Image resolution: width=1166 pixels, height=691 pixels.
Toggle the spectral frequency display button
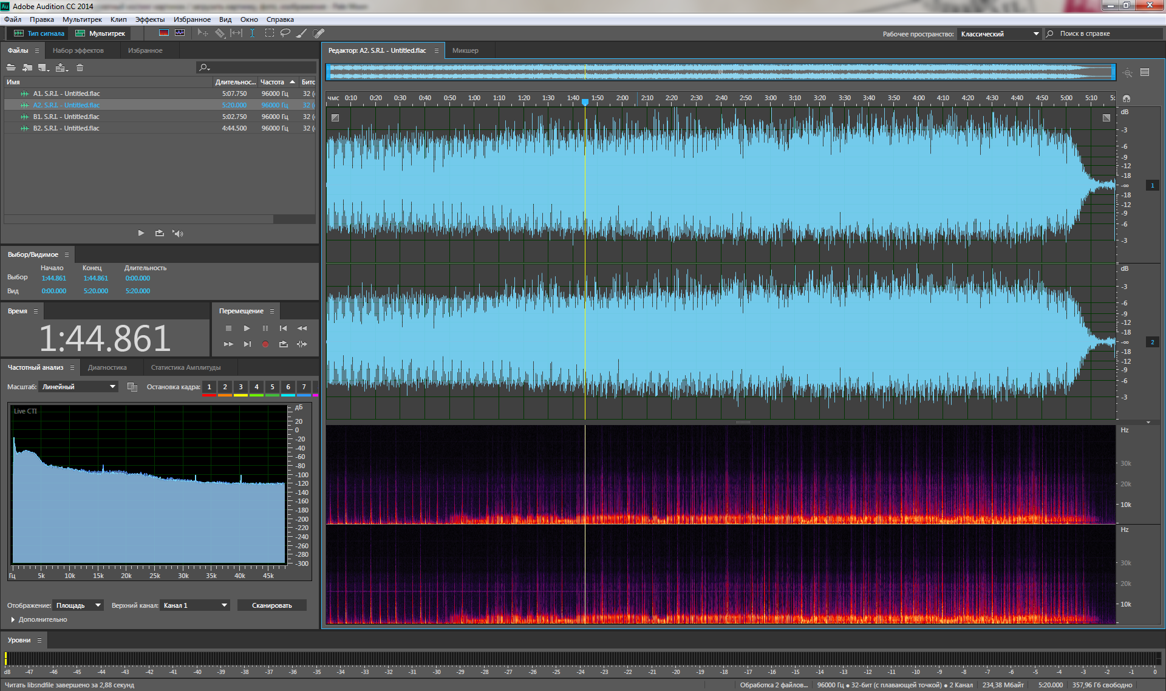tap(164, 33)
